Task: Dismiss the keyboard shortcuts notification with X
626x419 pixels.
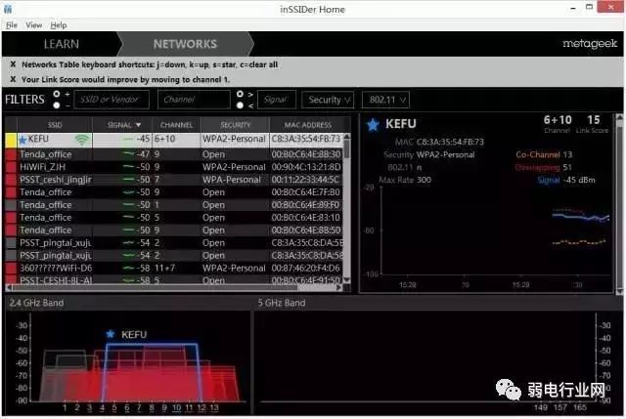Action: point(13,64)
